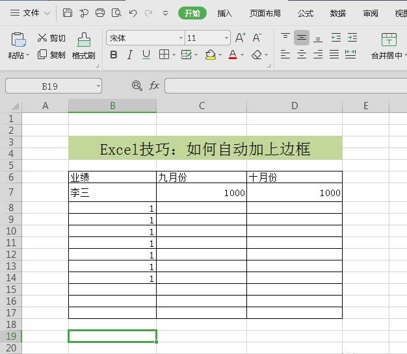Image resolution: width=407 pixels, height=354 pixels.
Task: Increase font size with A+ icon
Action: pyautogui.click(x=241, y=38)
